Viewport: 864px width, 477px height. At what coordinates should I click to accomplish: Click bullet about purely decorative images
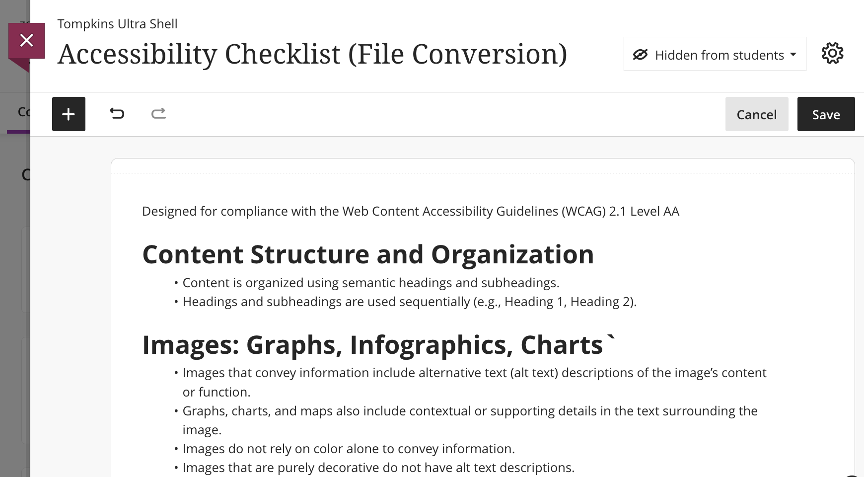[378, 468]
